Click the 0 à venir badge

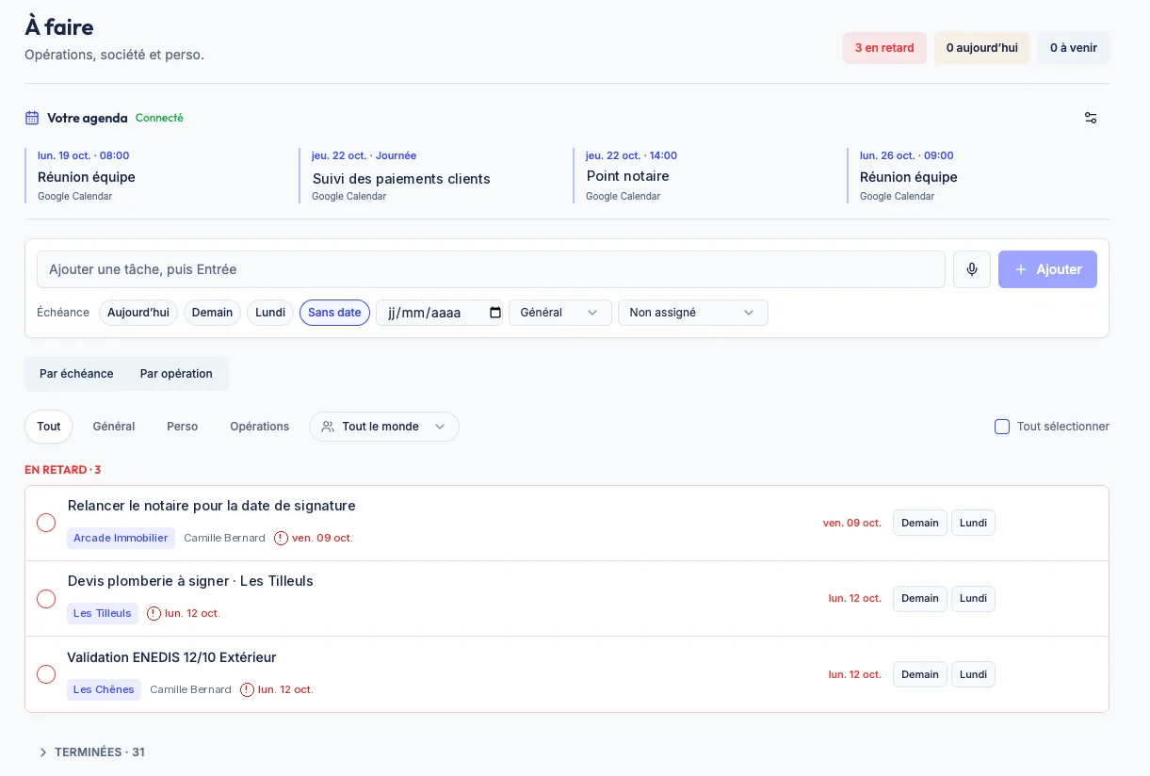(x=1074, y=48)
